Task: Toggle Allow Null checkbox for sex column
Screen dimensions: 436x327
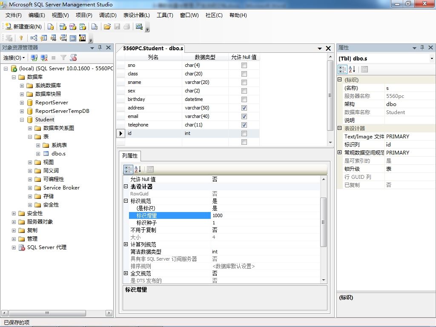Action: (x=244, y=91)
